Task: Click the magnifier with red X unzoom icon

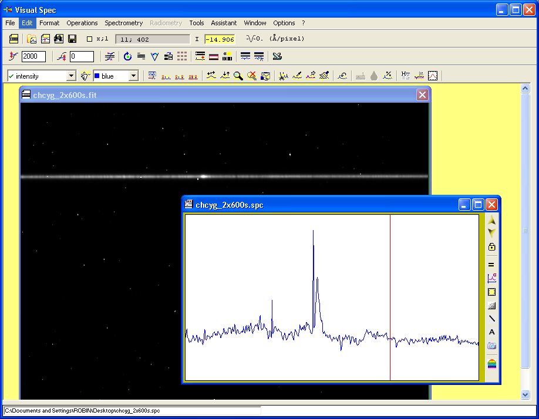Action: (252, 76)
